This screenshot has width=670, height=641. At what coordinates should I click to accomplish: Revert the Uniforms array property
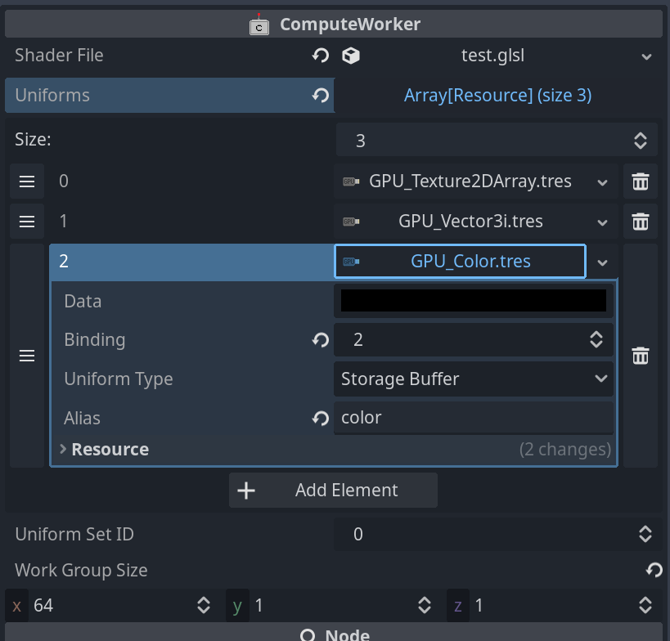coord(321,95)
